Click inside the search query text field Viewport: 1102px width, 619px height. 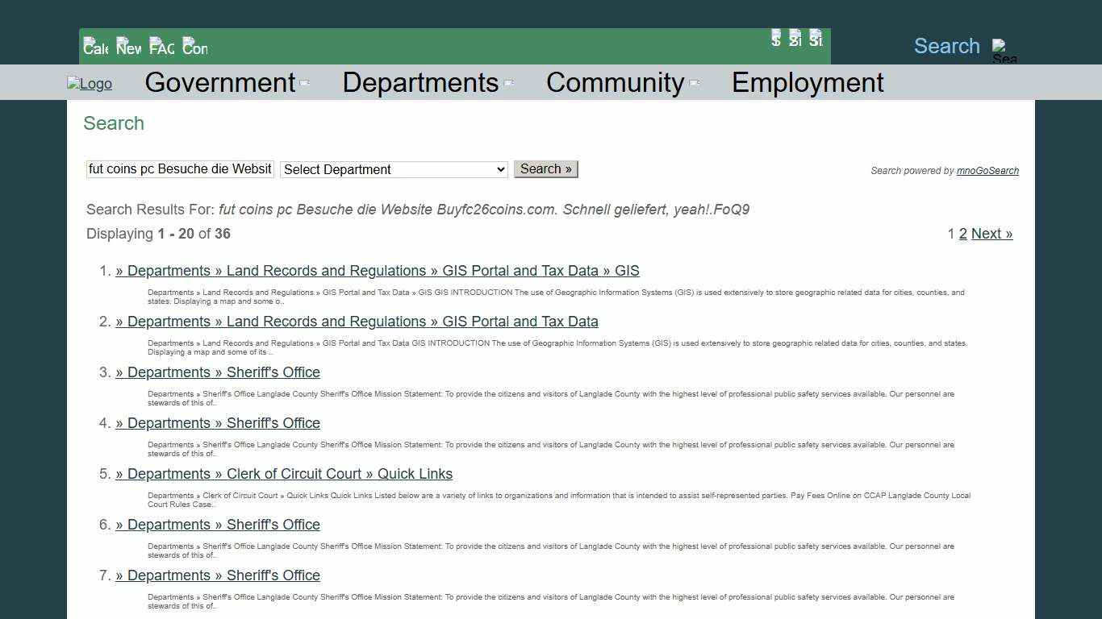[179, 168]
